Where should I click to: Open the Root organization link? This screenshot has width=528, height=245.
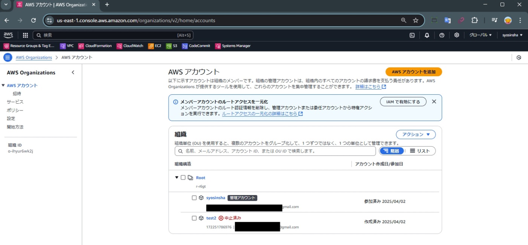(201, 177)
